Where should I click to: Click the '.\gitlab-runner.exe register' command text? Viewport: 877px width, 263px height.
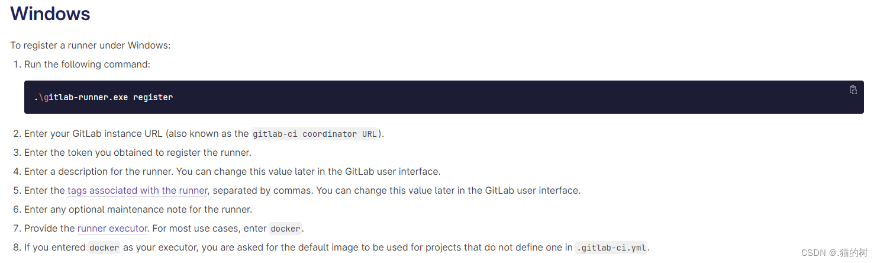(104, 97)
